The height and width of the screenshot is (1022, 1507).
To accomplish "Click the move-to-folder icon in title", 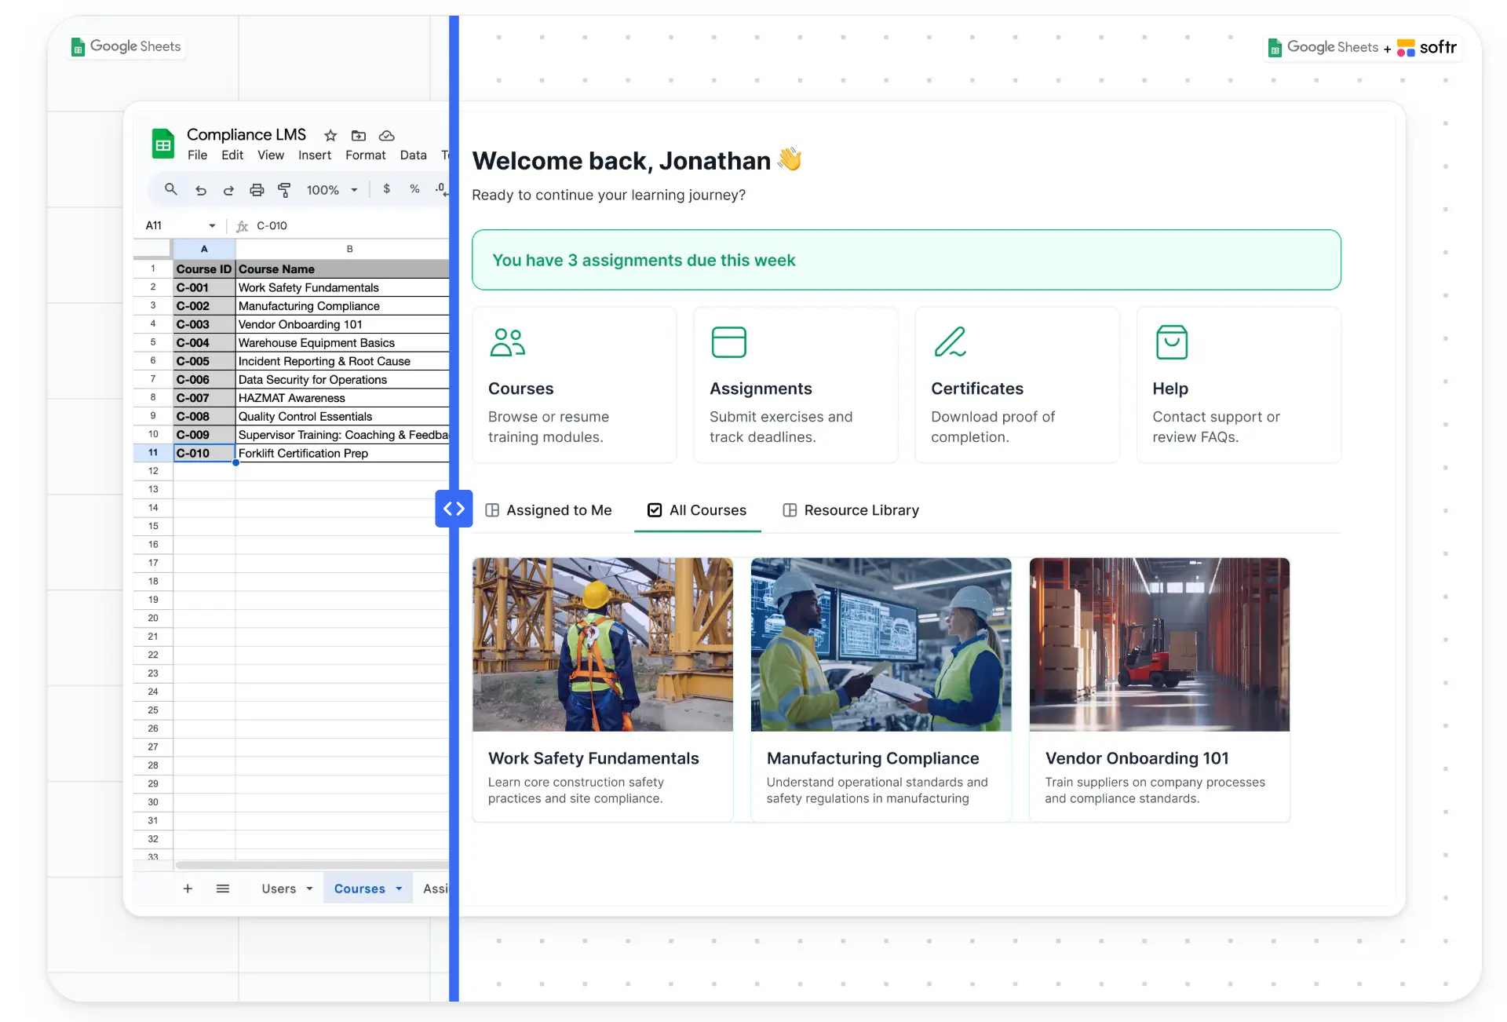I will click(359, 135).
